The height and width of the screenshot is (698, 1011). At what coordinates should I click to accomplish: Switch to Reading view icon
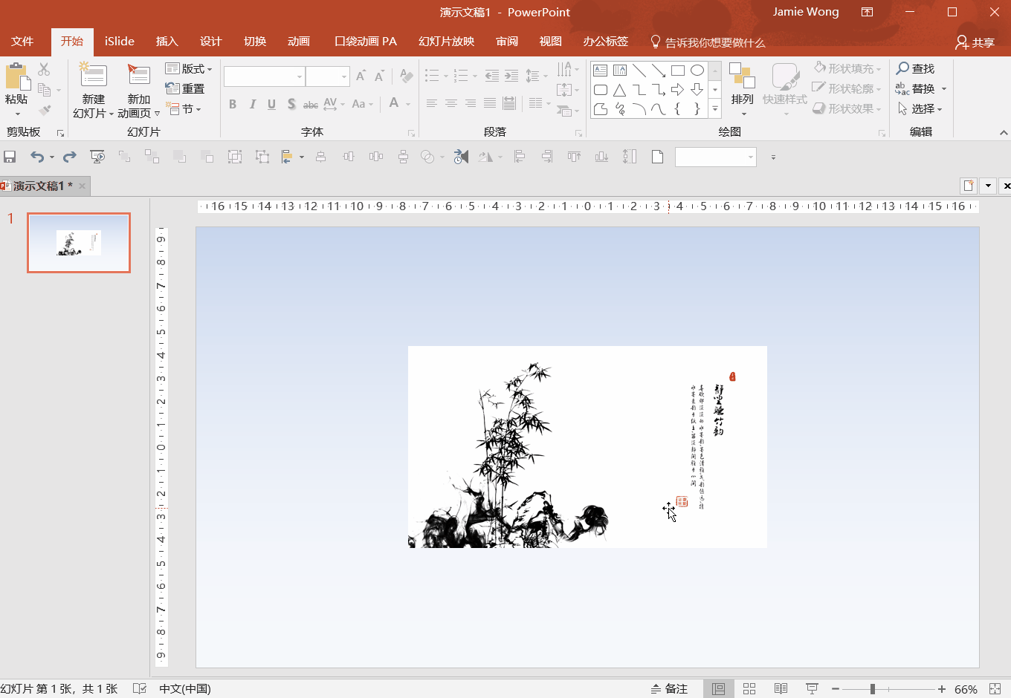pyautogui.click(x=781, y=688)
